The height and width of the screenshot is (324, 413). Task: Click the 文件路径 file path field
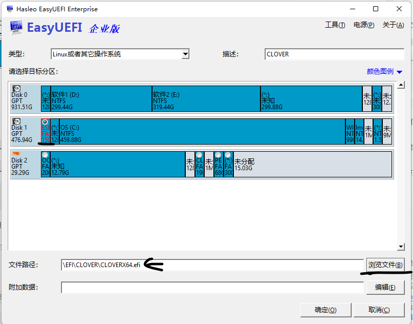pos(212,265)
